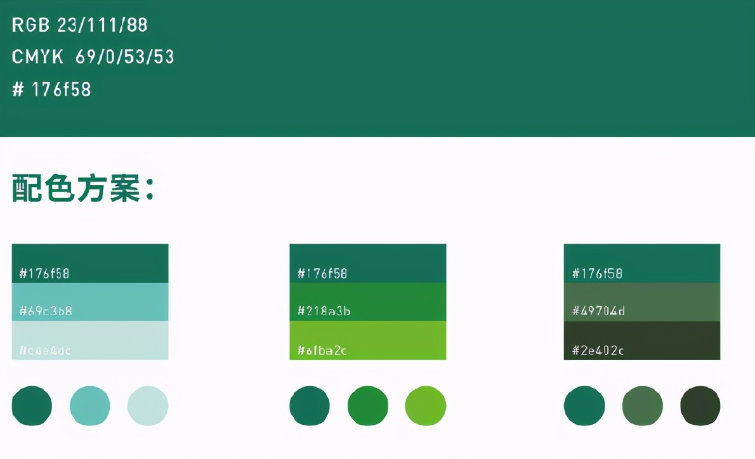Screen dimensions: 755x459
Task: Pick the pale mint bar in the left palette
Action: pyautogui.click(x=90, y=340)
